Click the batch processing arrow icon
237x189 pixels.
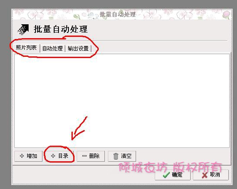click(23, 29)
